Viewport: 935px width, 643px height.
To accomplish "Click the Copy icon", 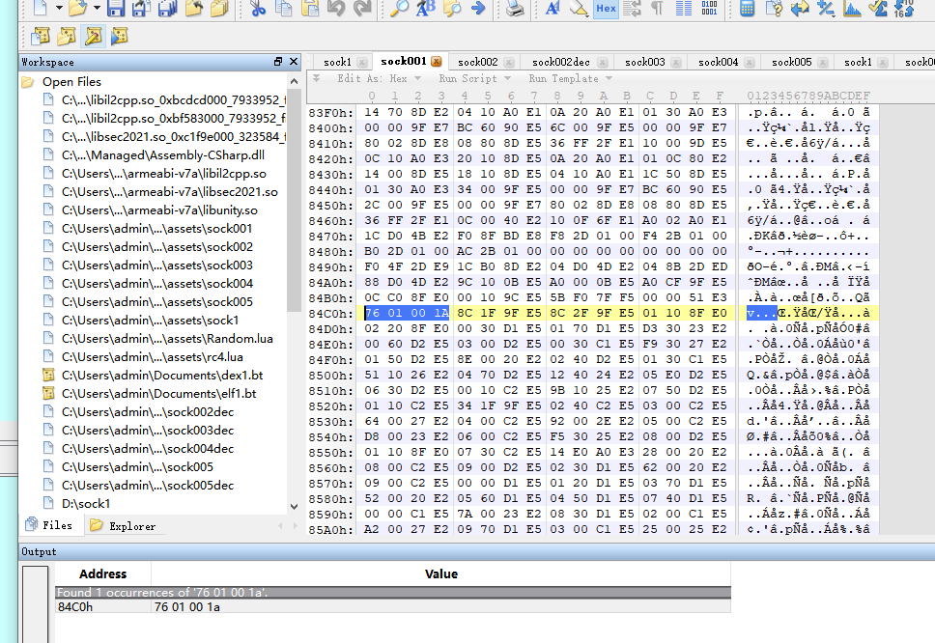I will coord(284,8).
